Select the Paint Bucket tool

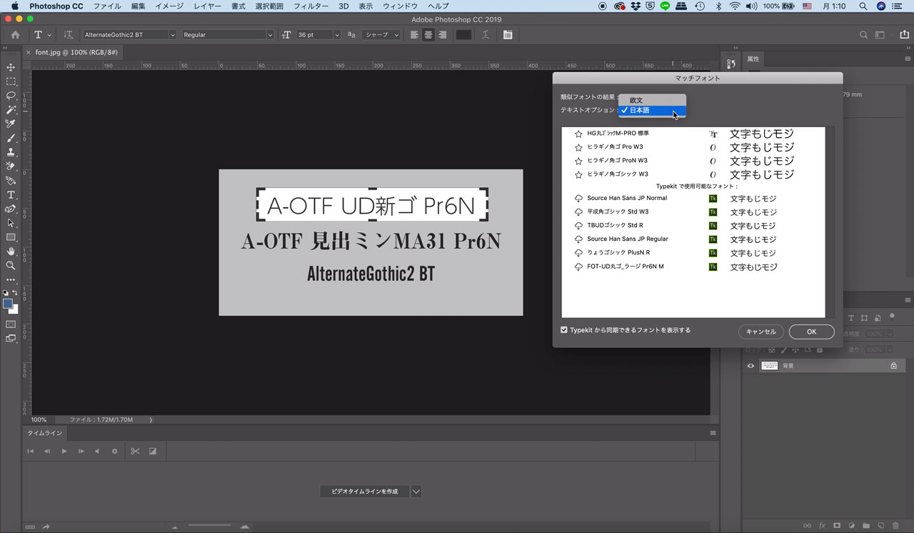pyautogui.click(x=11, y=181)
